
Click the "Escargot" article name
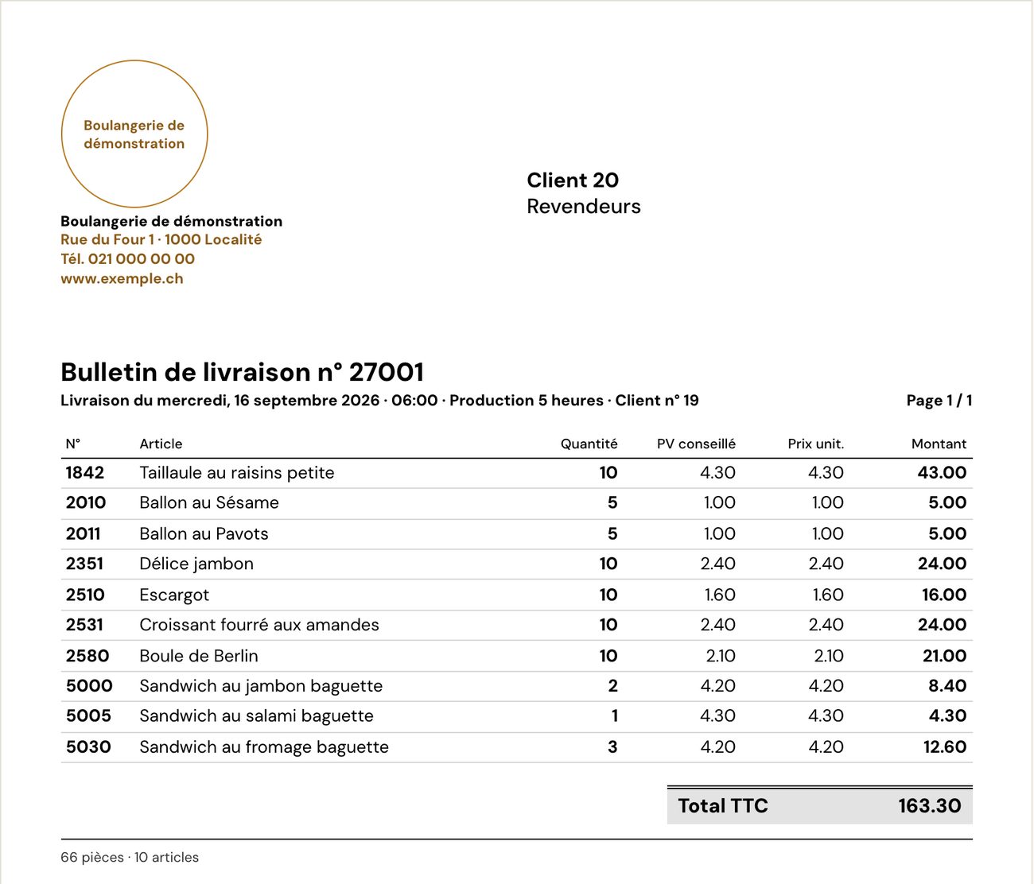point(174,595)
